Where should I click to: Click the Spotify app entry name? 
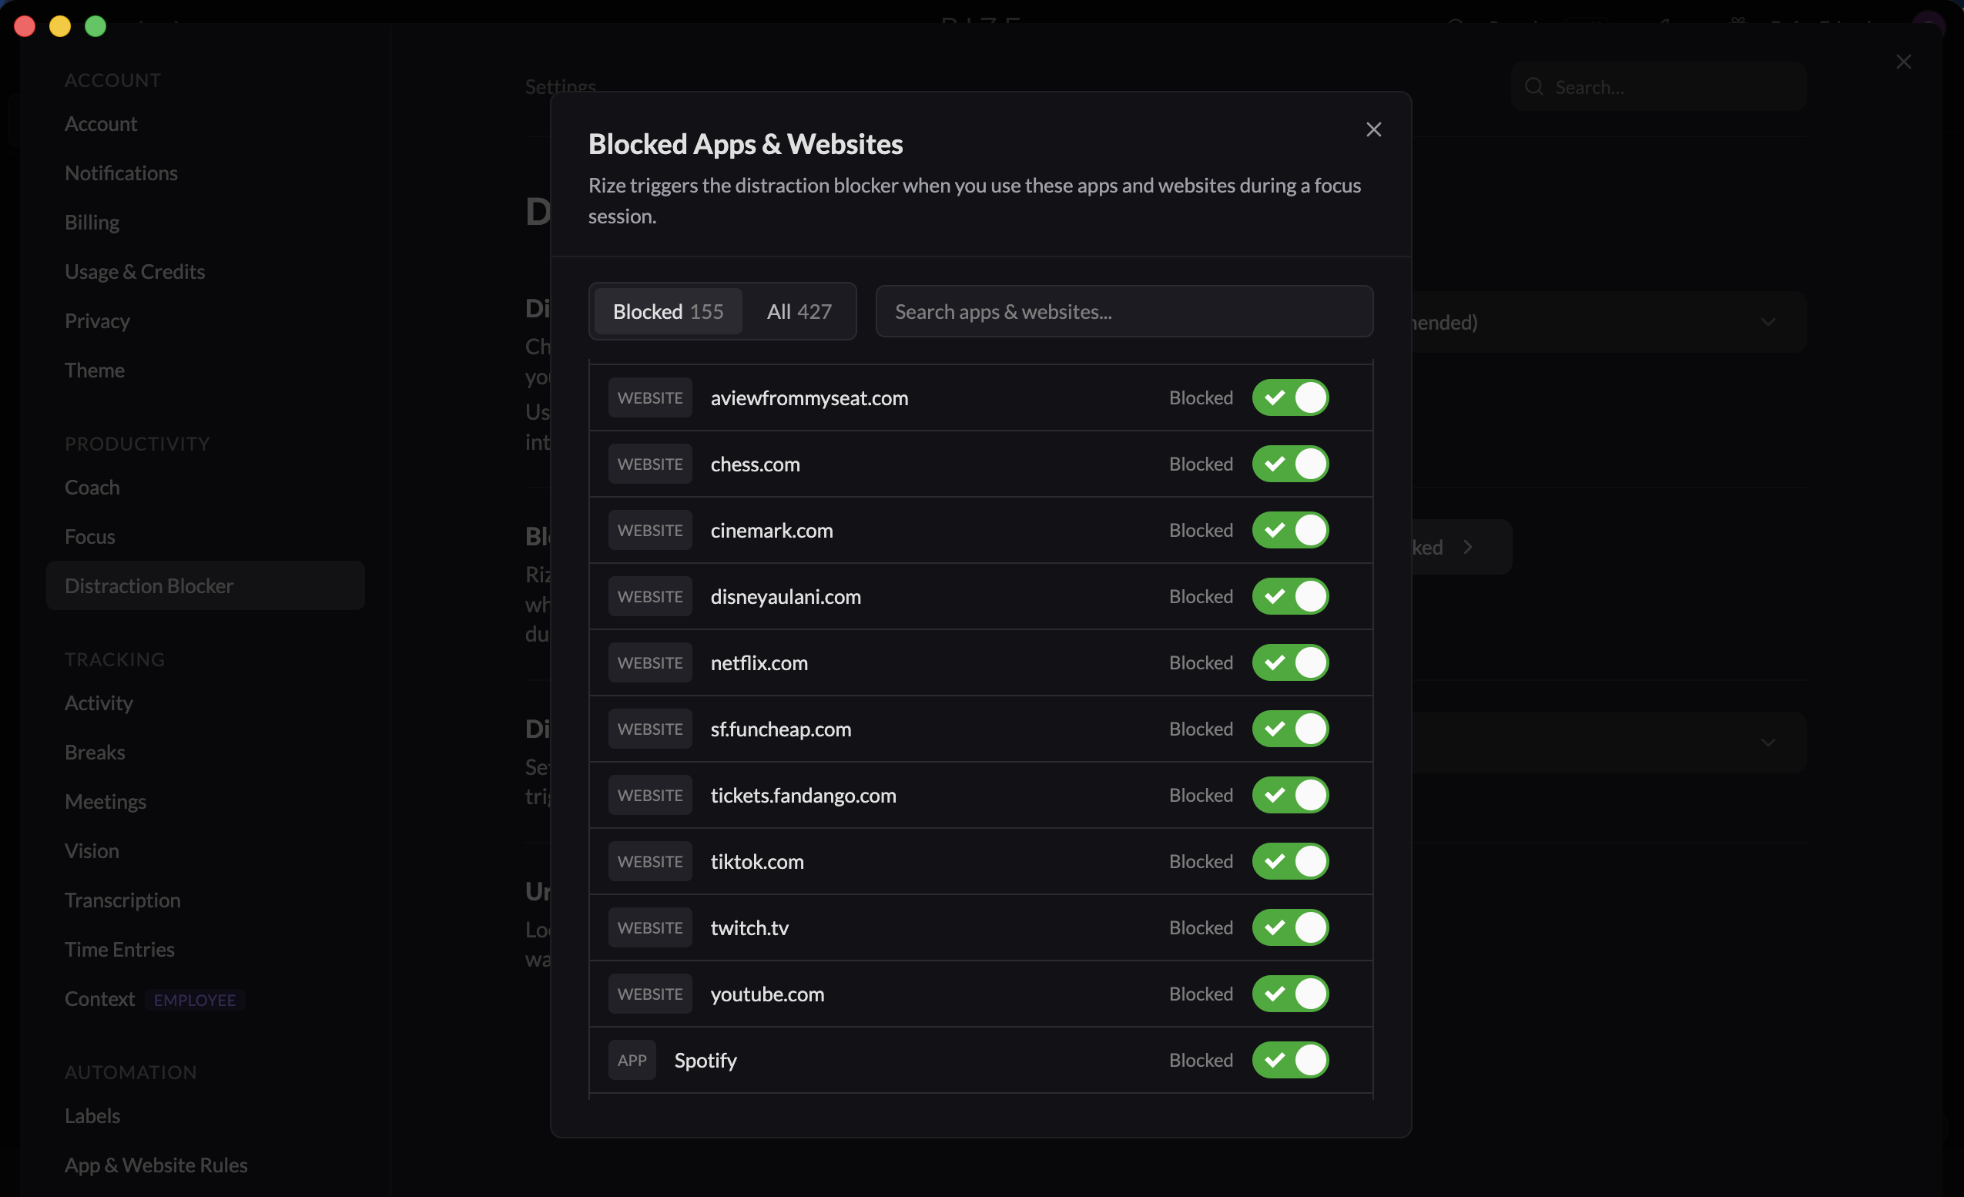click(705, 1059)
